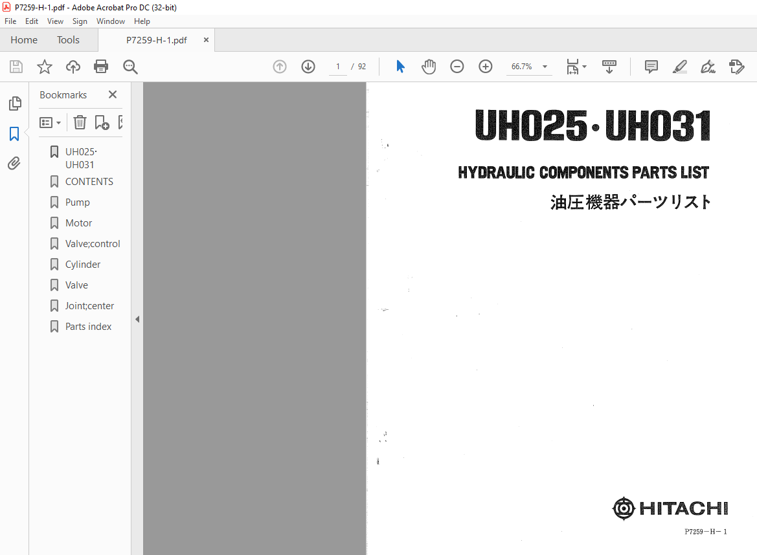Open the UH025·UH031 bookmark
Viewport: 757px width, 555px height.
click(x=81, y=158)
